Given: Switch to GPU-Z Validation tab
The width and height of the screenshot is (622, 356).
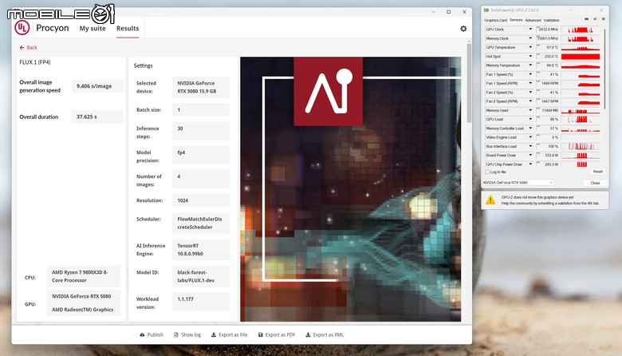Looking at the screenshot, I should [x=551, y=20].
